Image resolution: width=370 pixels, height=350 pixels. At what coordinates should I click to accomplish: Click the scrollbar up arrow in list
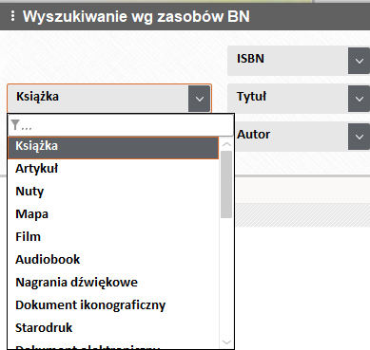click(226, 144)
